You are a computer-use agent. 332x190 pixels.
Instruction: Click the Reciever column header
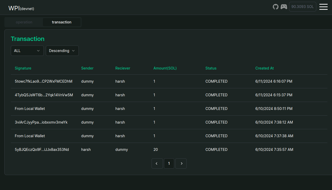click(x=123, y=68)
